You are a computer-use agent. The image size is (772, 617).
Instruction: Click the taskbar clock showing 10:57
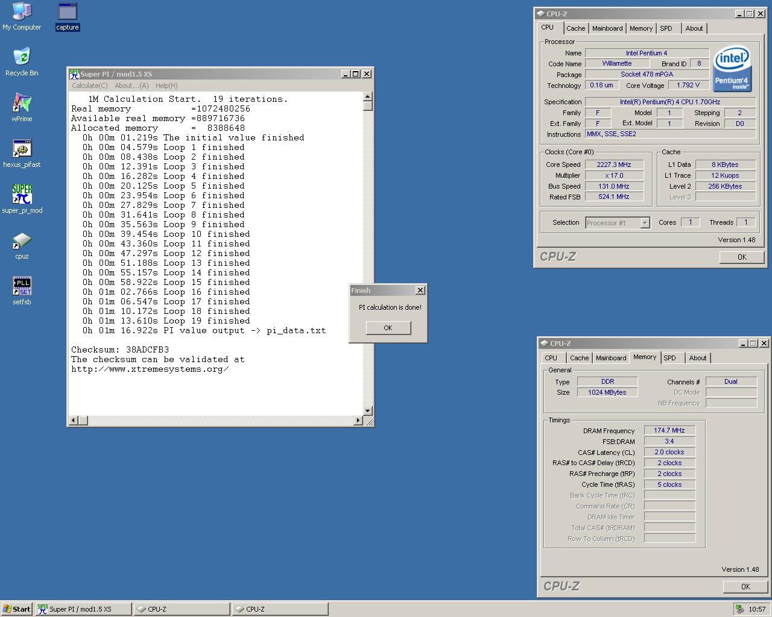(757, 609)
